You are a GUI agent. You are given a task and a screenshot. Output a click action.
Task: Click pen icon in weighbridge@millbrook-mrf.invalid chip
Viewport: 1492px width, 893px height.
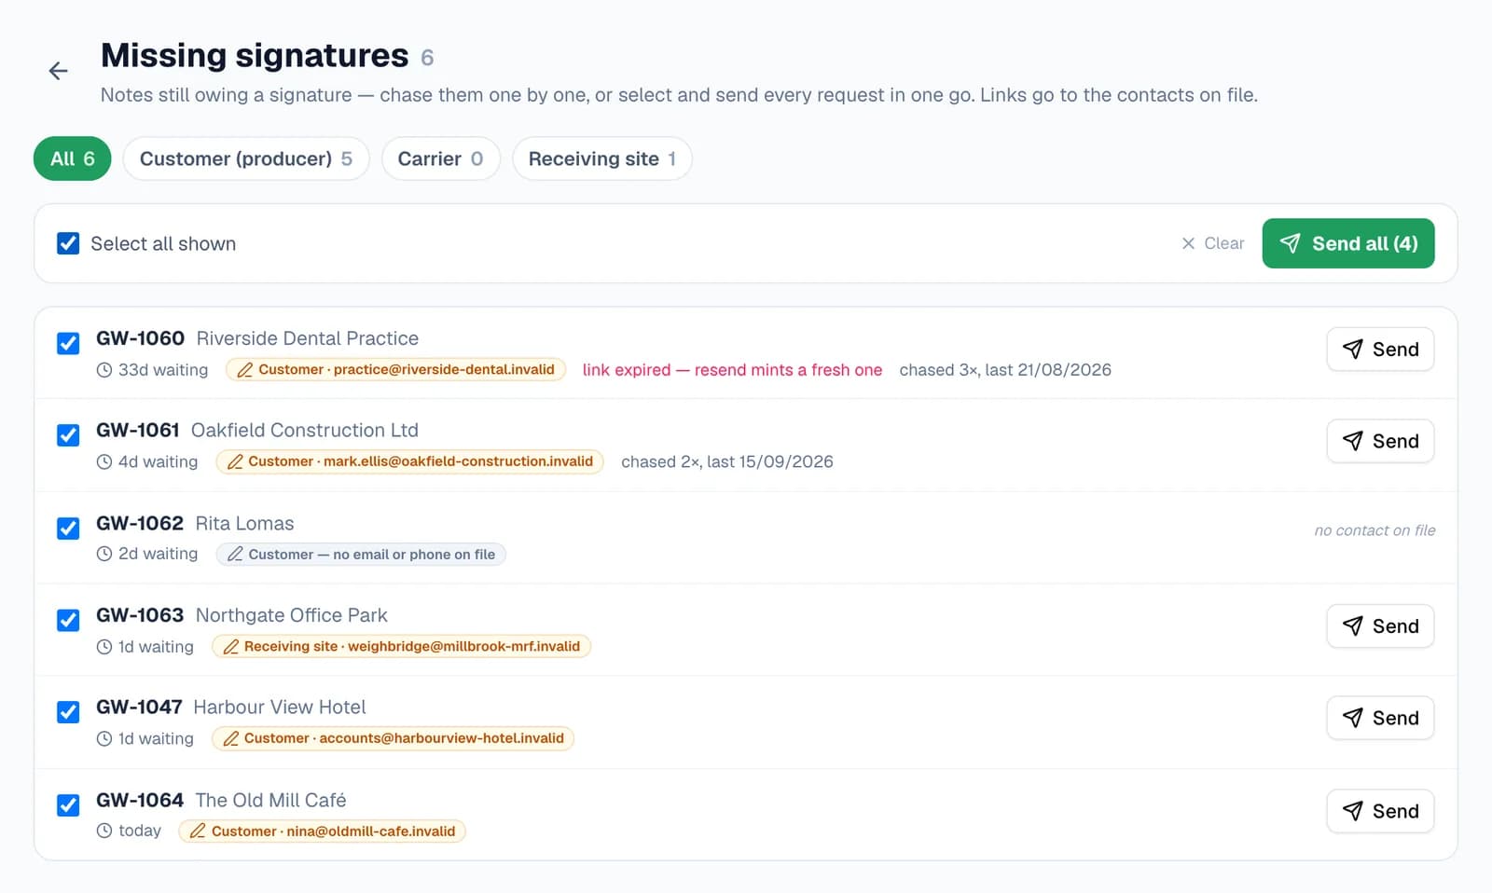231,647
